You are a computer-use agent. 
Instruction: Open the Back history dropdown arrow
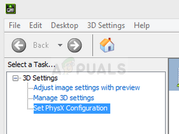click(60, 45)
